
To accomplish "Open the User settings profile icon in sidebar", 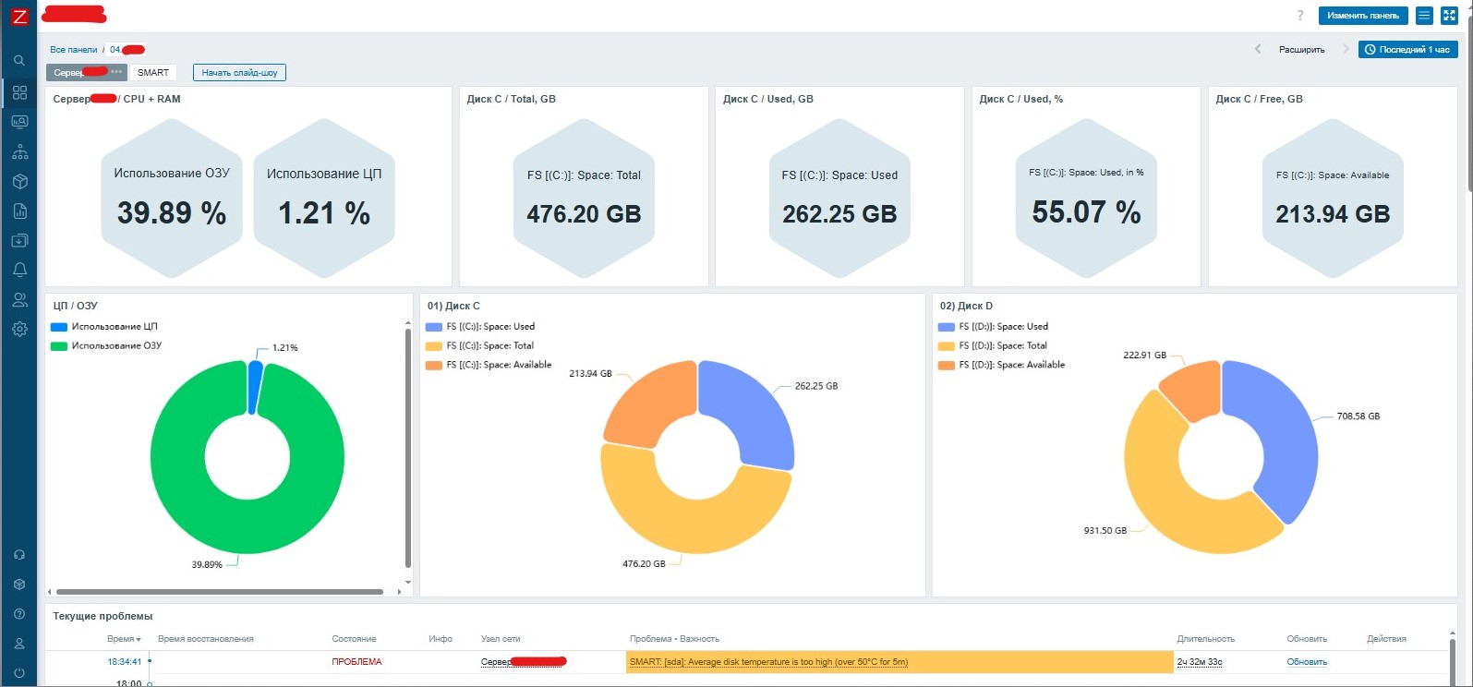I will pyautogui.click(x=19, y=644).
